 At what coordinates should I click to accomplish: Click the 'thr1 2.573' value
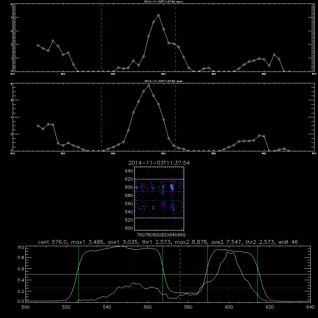(x=157, y=242)
